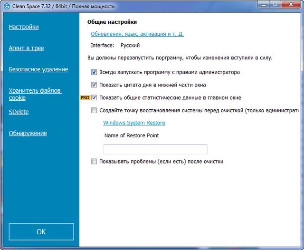Image resolution: width=304 pixels, height=250 pixels.
Task: Click the yellow PRO badge
Action: tap(85, 97)
